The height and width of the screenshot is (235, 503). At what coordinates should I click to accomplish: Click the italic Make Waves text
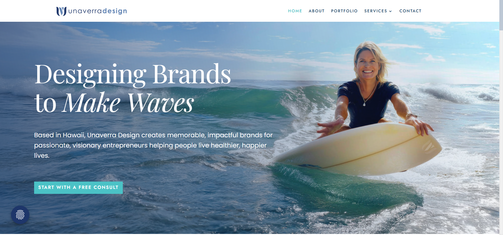point(128,103)
